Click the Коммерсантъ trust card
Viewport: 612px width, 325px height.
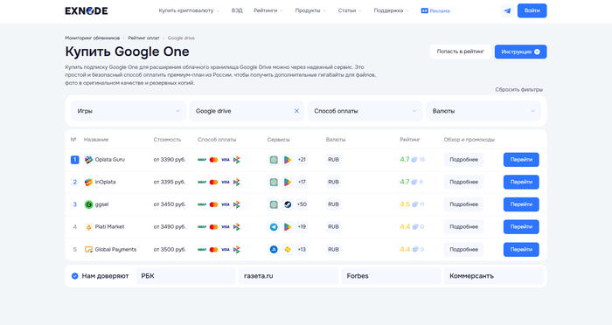pos(494,276)
